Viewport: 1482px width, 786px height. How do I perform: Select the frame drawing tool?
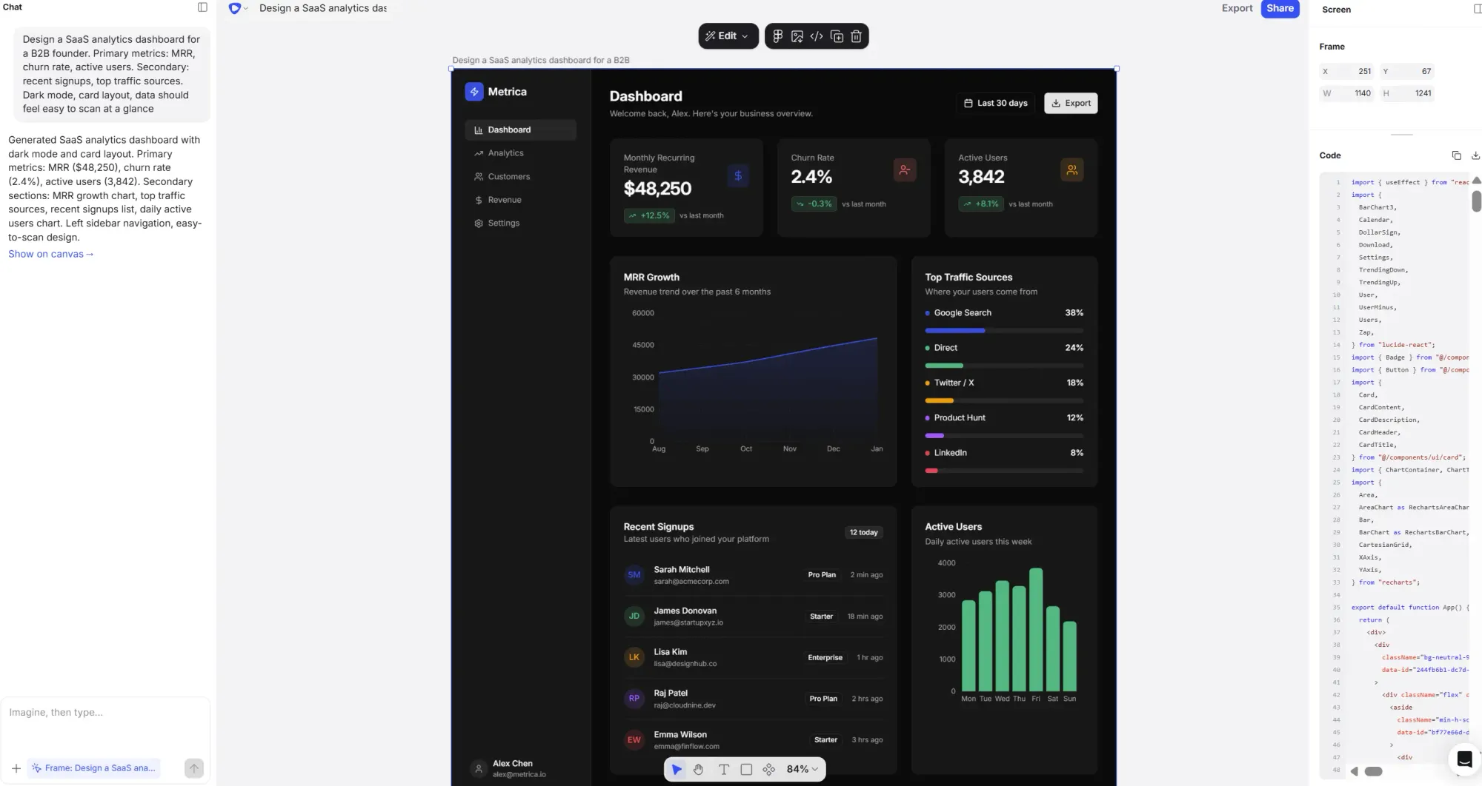[x=746, y=769]
